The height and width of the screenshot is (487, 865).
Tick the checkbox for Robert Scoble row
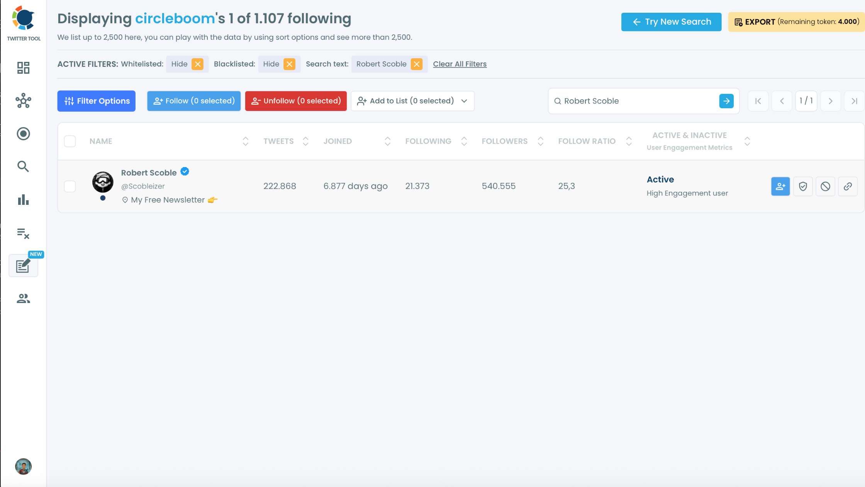coord(70,186)
